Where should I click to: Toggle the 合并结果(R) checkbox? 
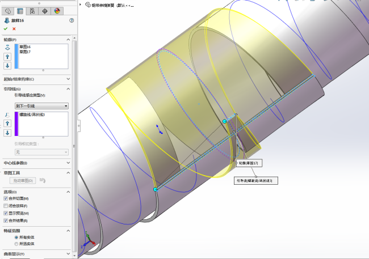(x=6, y=220)
